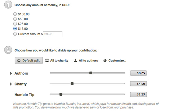Expand the Charity breakdown triangle
The width and height of the screenshot is (192, 112).
tap(11, 84)
